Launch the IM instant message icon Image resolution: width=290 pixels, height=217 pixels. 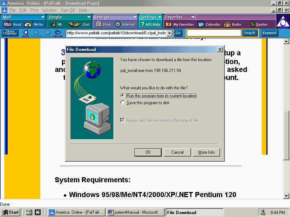click(56, 24)
